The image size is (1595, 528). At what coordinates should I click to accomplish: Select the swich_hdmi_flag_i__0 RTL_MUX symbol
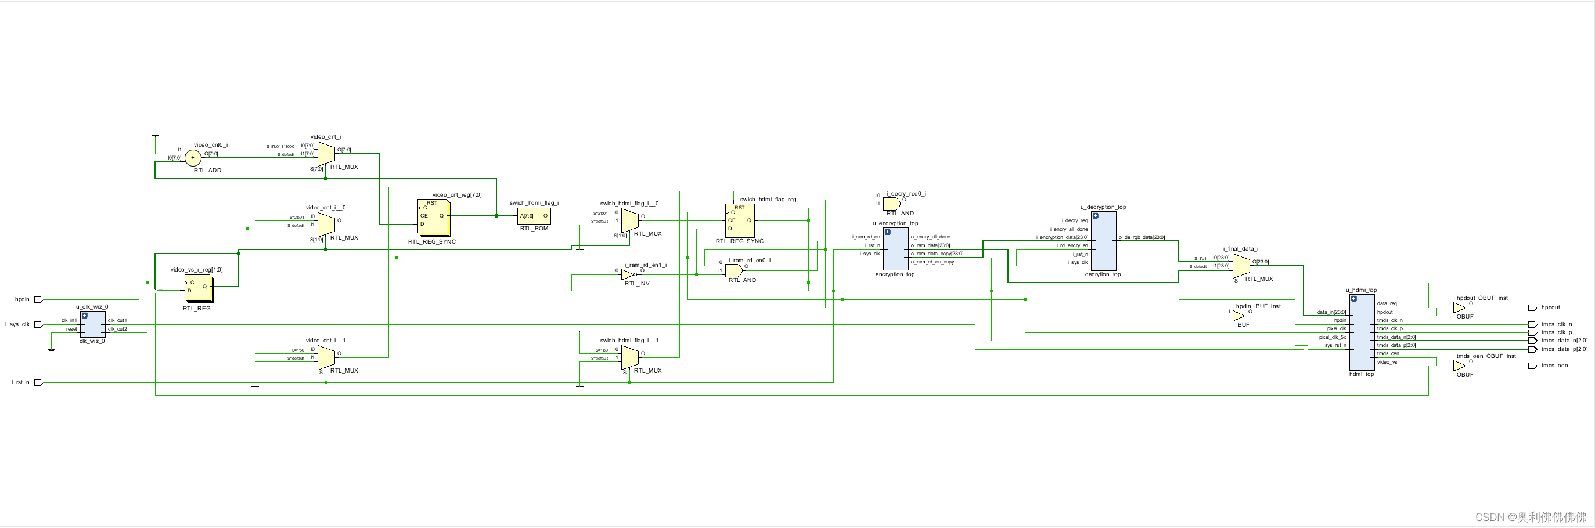pyautogui.click(x=630, y=220)
